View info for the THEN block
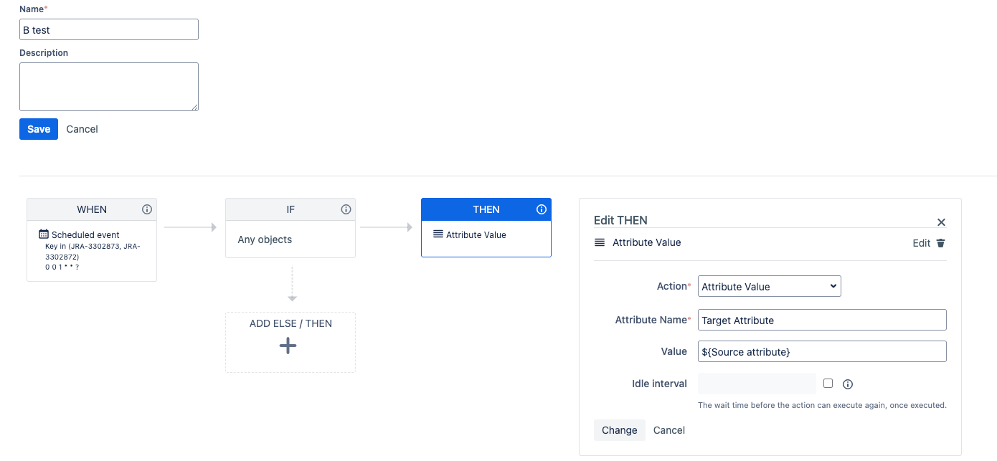The width and height of the screenshot is (997, 461). tap(542, 209)
